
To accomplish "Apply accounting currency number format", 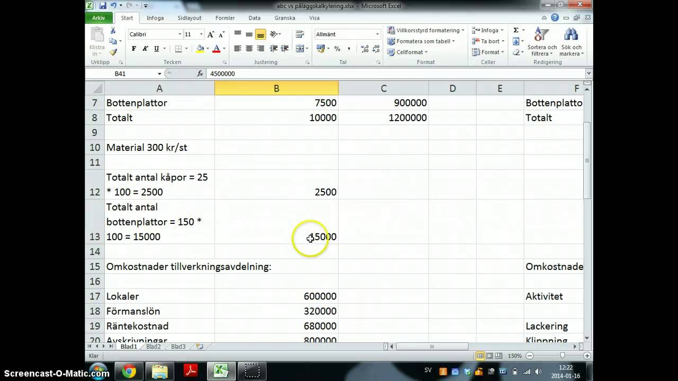I will pos(320,49).
